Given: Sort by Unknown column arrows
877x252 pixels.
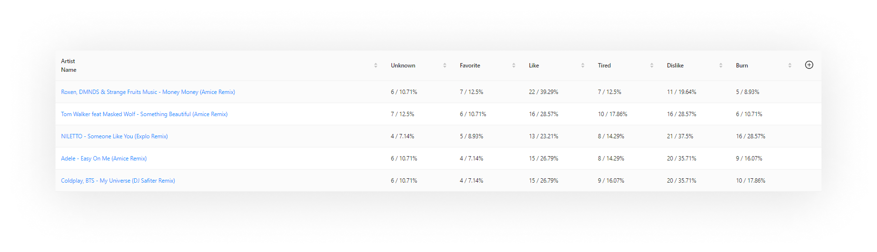Looking at the screenshot, I should click(x=445, y=66).
